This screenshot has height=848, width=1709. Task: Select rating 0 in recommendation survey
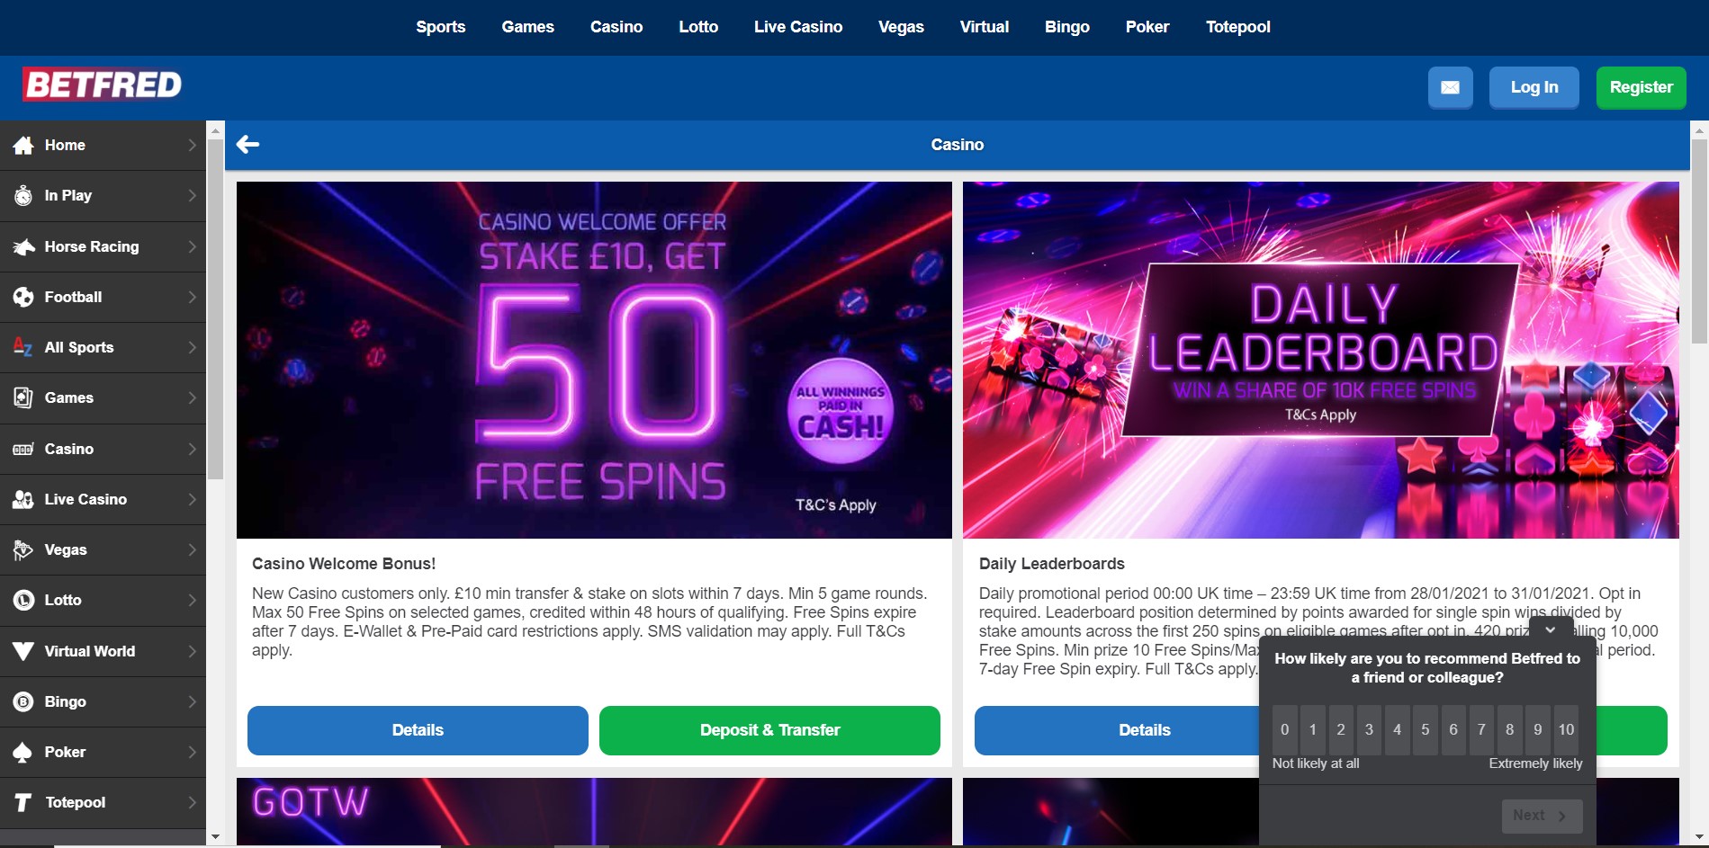pos(1284,729)
